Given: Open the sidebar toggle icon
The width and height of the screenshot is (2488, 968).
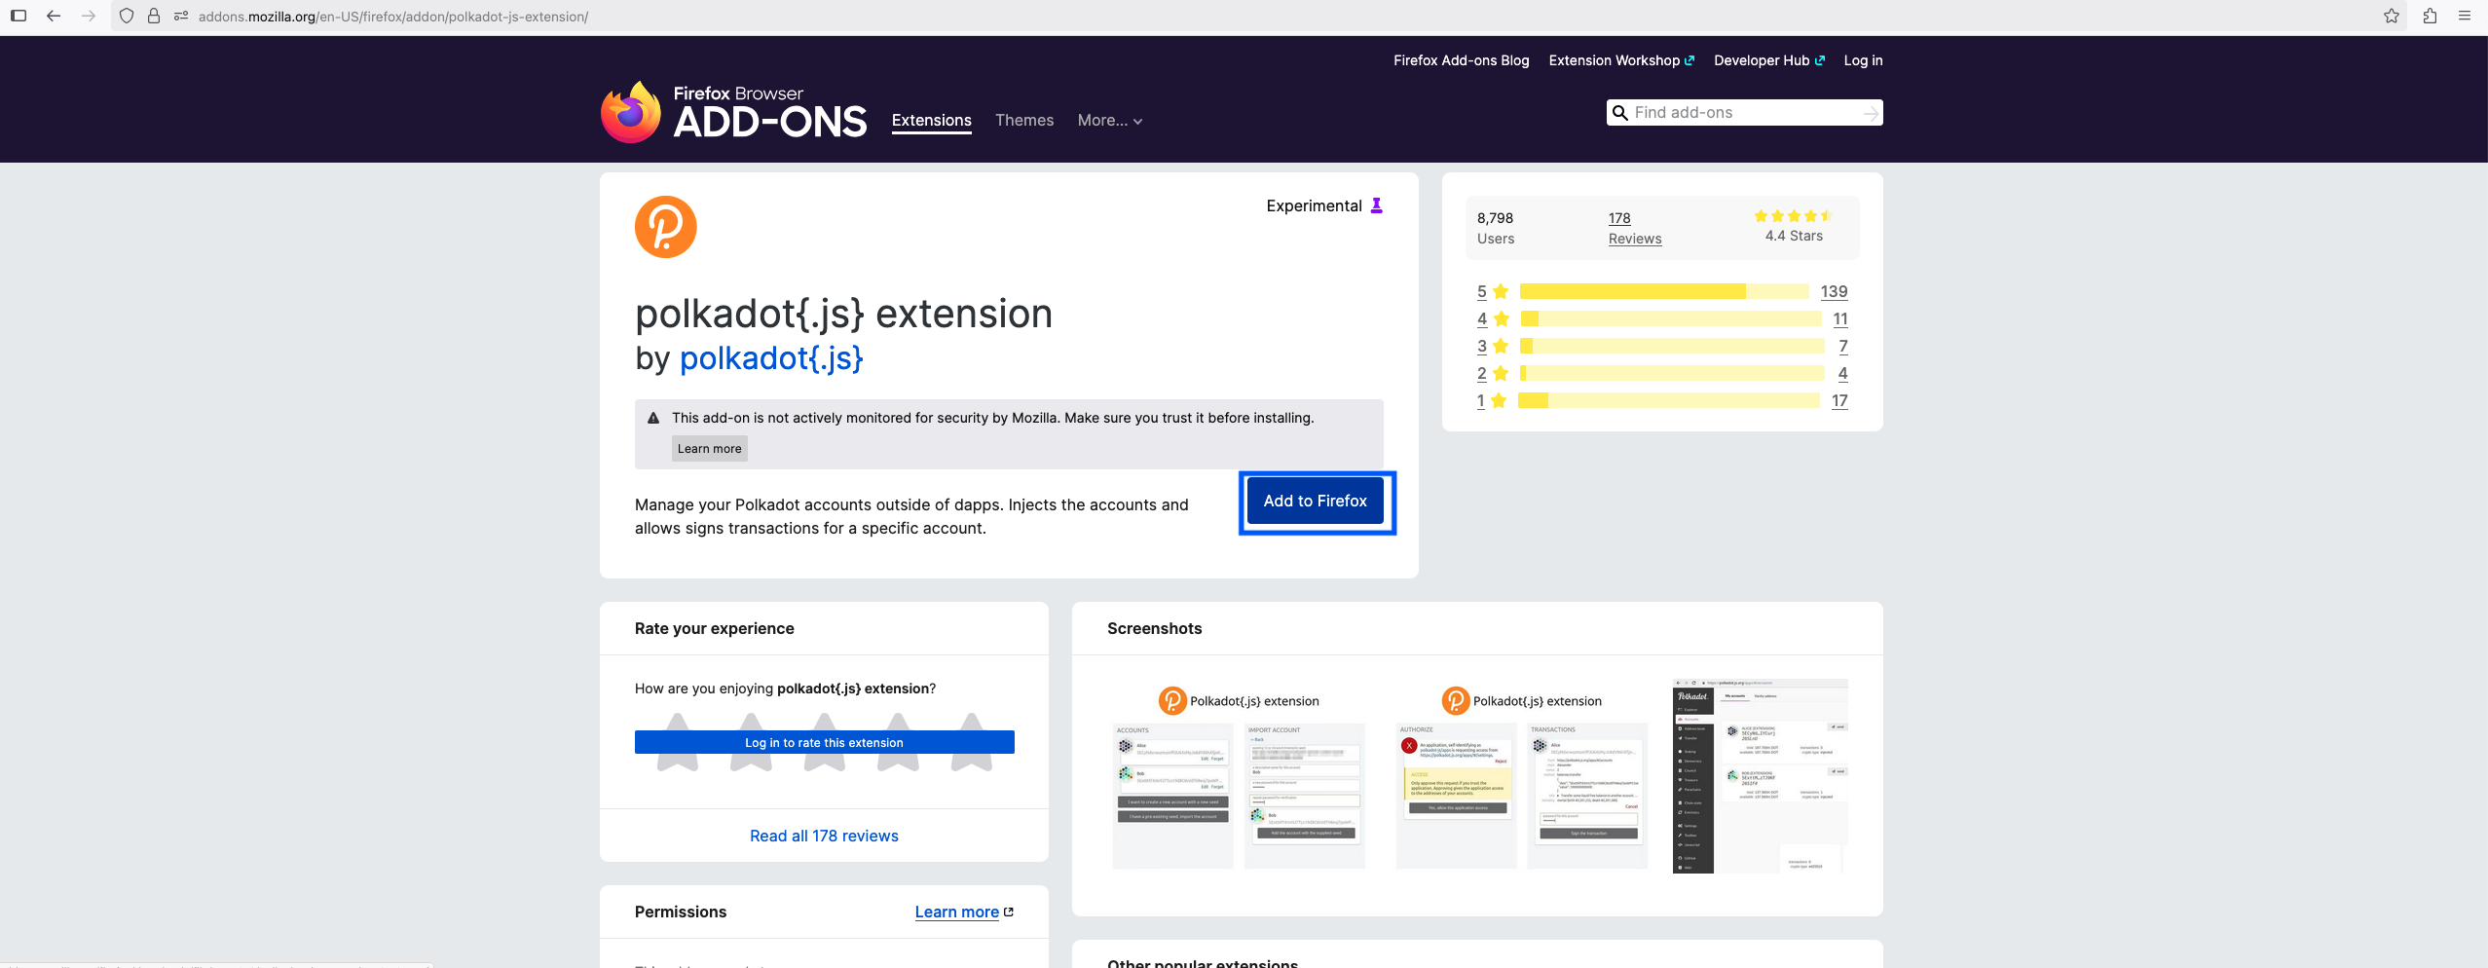Looking at the screenshot, I should 18,16.
